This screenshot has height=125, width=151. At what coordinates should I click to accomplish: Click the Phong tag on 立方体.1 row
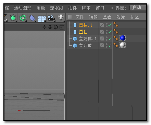tap(116, 38)
